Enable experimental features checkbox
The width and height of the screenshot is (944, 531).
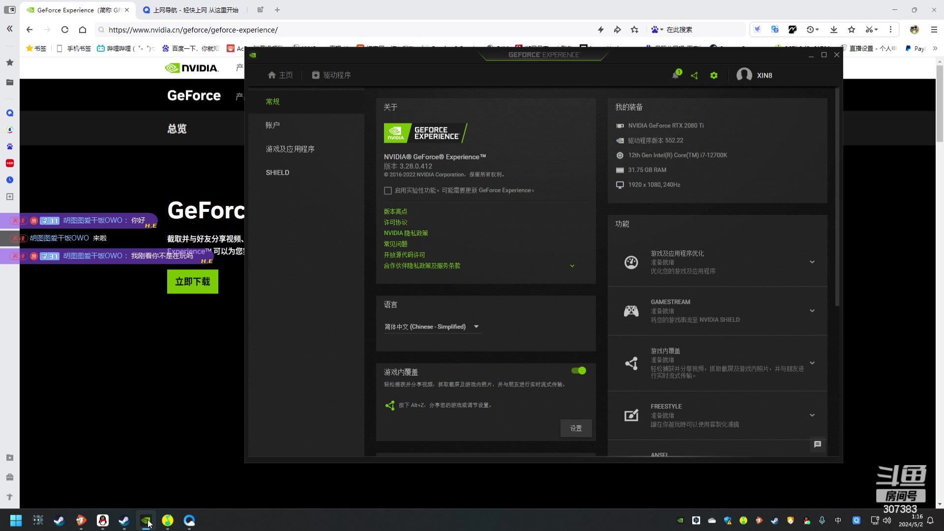pyautogui.click(x=388, y=191)
